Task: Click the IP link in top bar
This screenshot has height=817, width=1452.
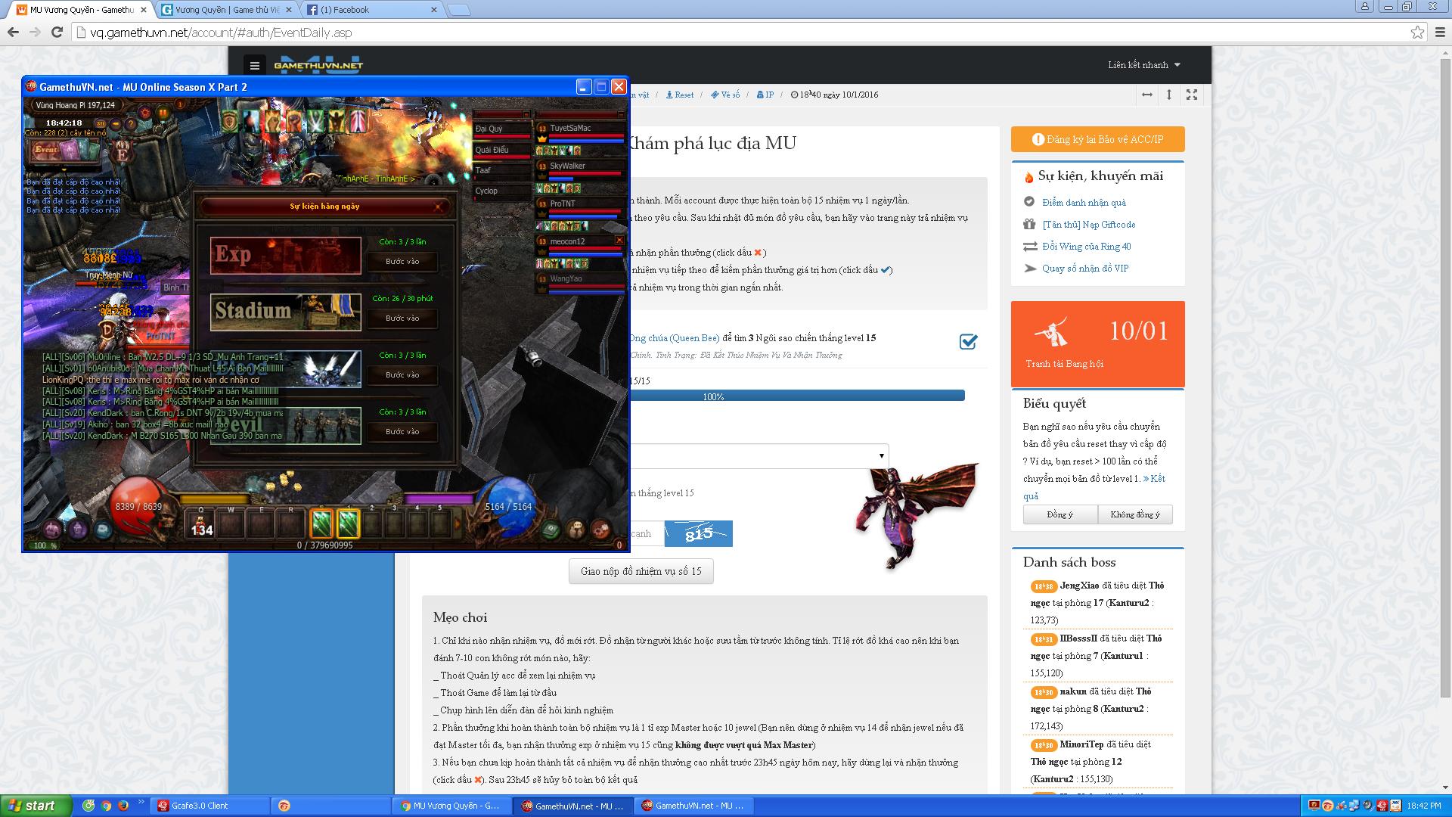Action: pos(765,95)
